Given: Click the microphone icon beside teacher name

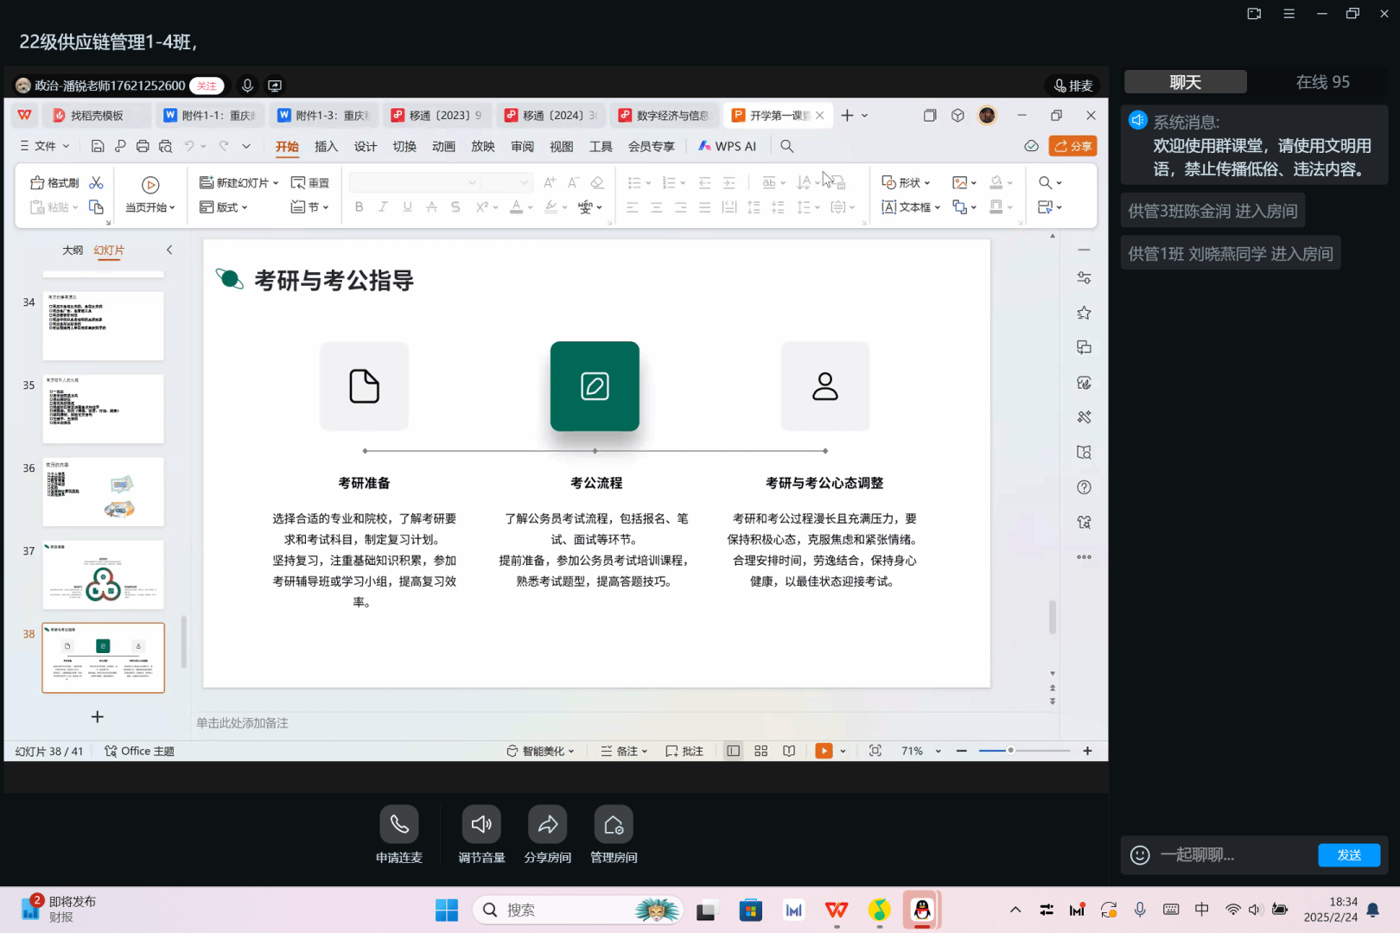Looking at the screenshot, I should (x=247, y=86).
